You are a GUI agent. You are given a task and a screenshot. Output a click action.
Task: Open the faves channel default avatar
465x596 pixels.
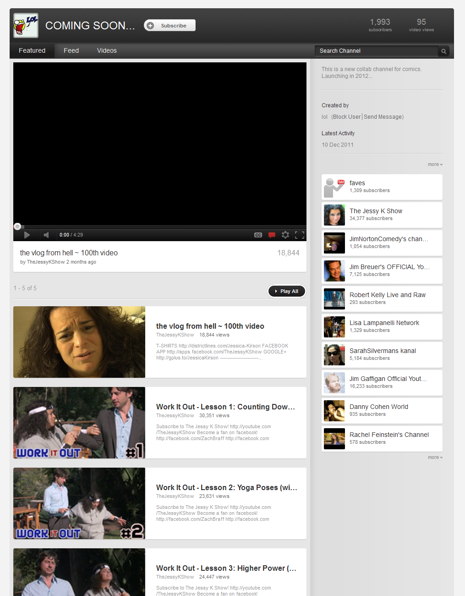point(334,187)
